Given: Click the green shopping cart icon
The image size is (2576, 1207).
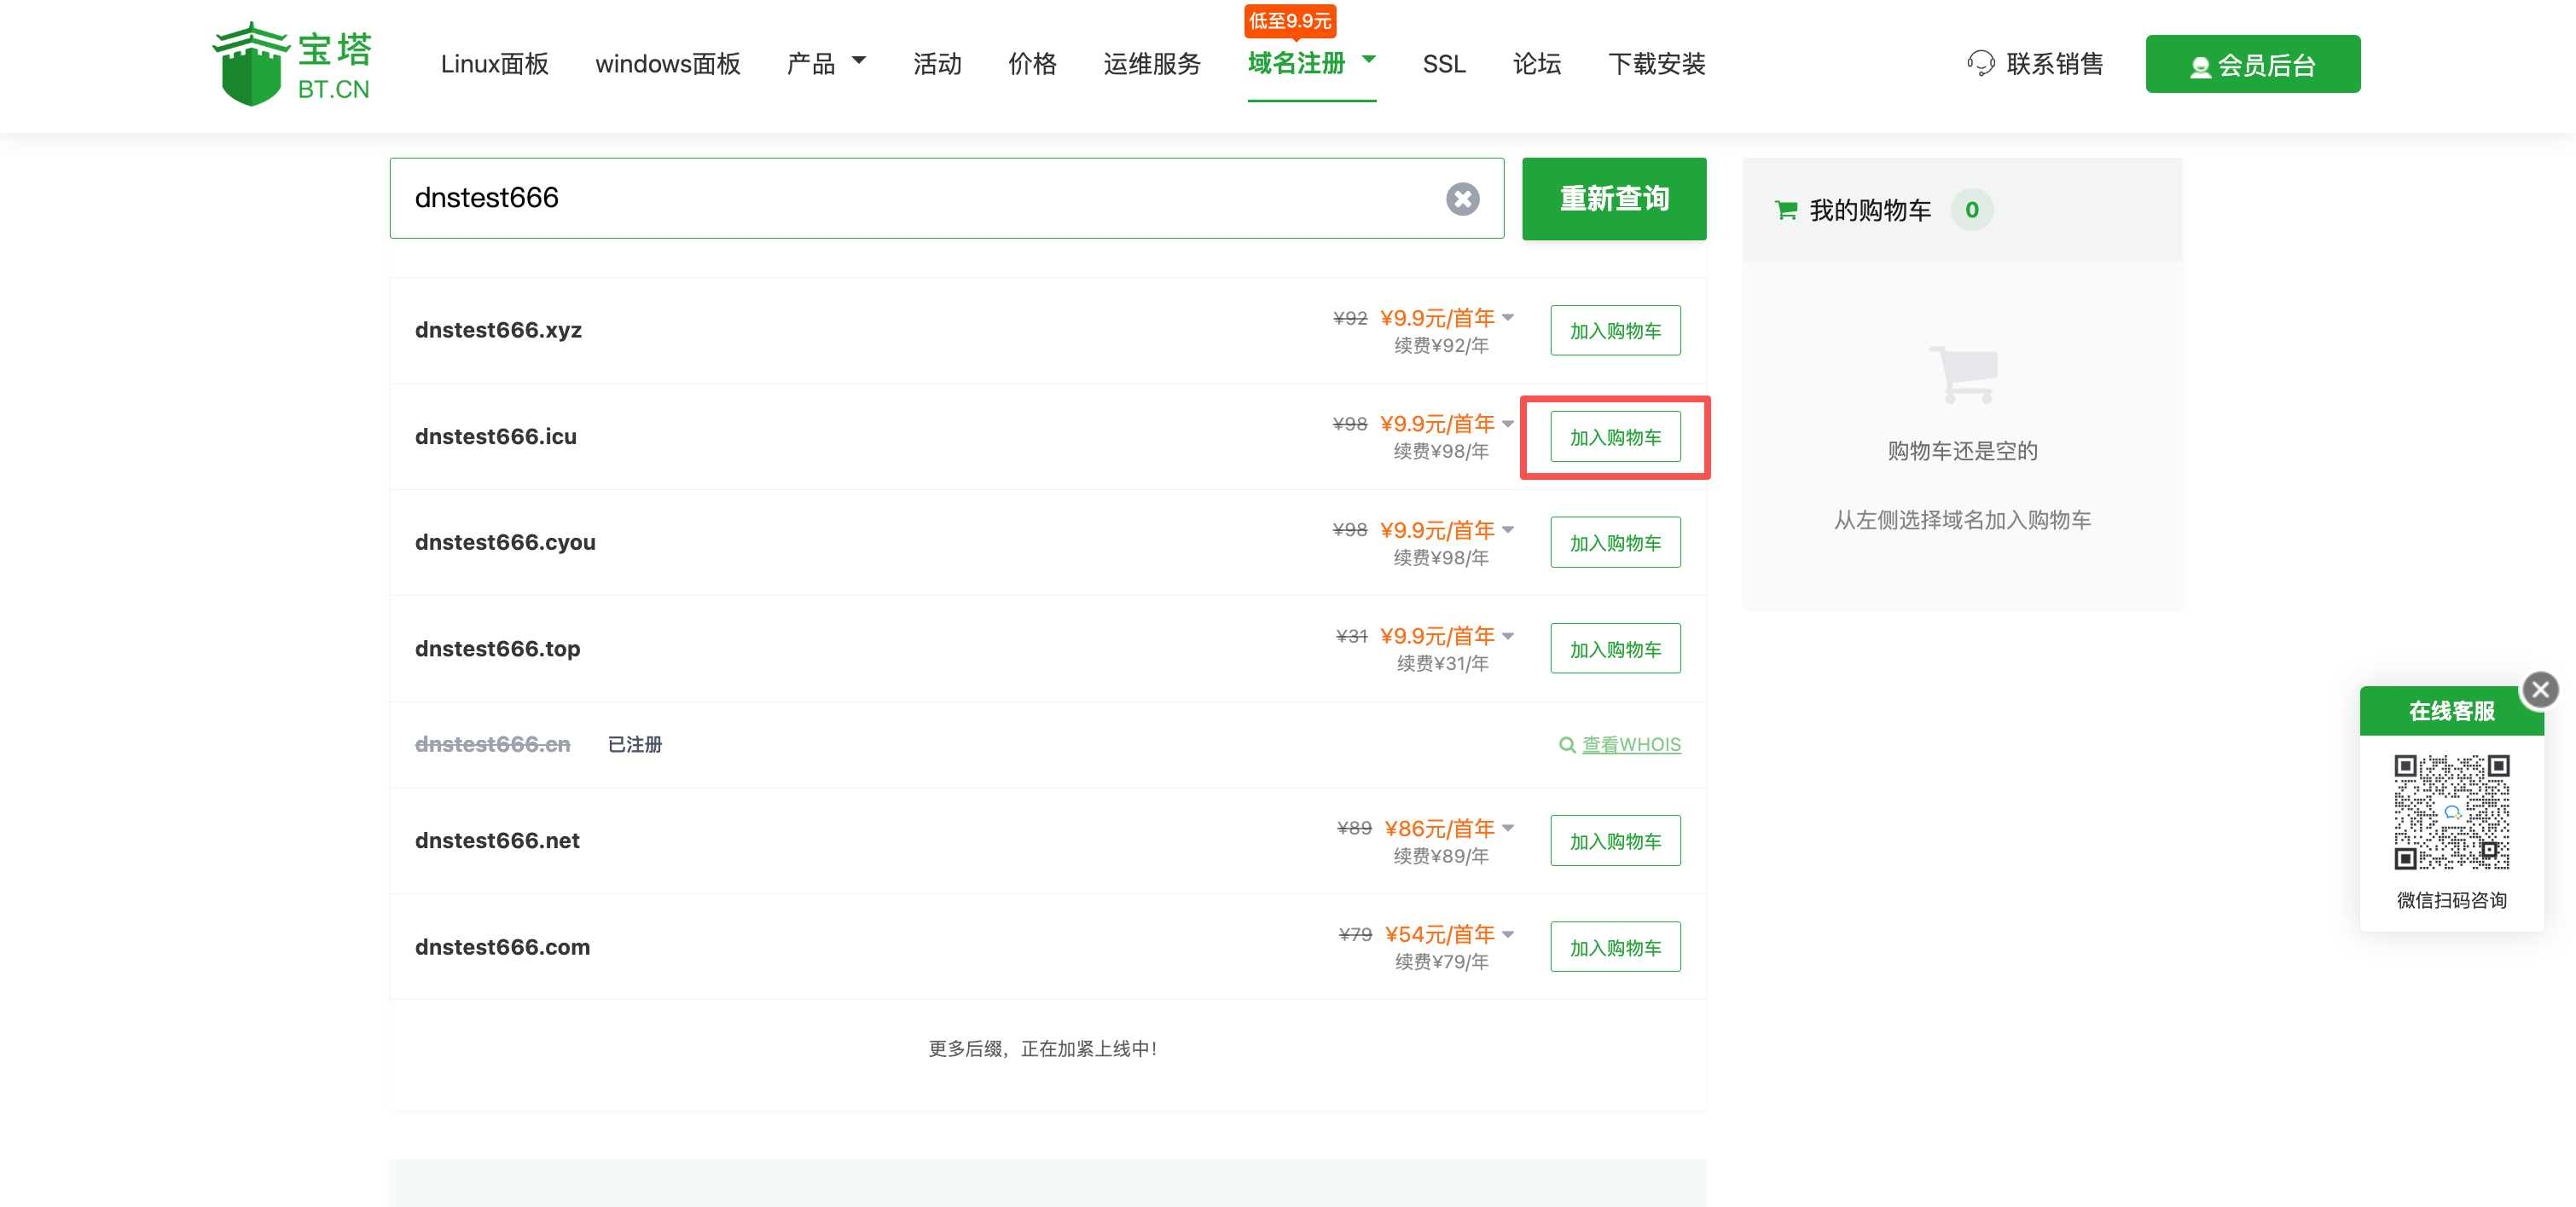Looking at the screenshot, I should point(1785,210).
